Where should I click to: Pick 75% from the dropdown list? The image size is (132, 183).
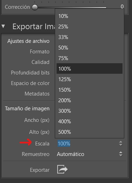[90, 58]
